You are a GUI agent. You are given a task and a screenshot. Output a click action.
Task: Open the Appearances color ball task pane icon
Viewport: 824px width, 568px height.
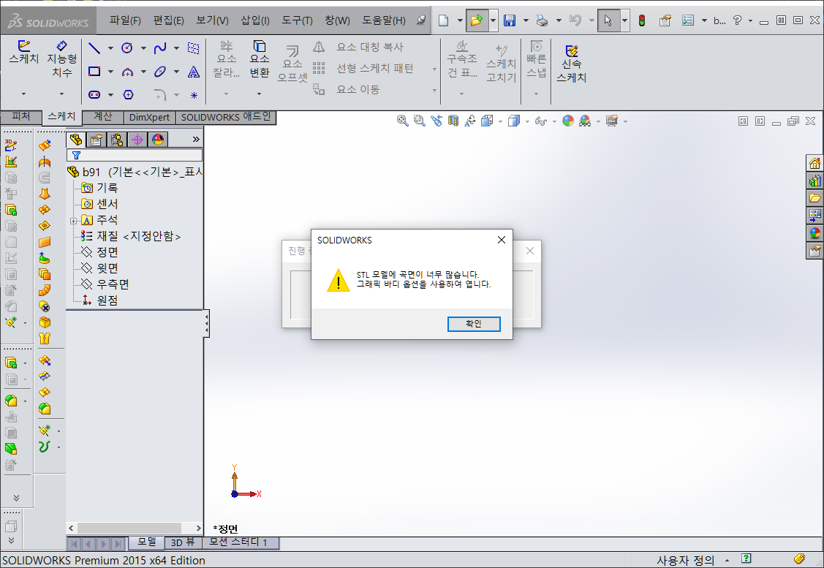pos(814,232)
